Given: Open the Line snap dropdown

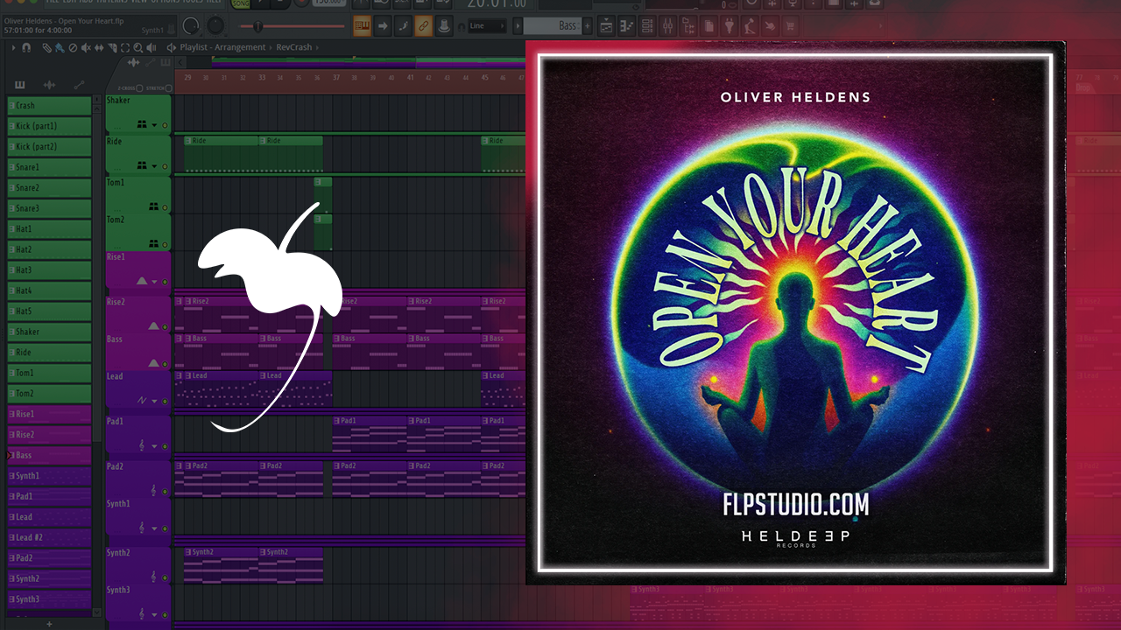Looking at the screenshot, I should pyautogui.click(x=486, y=26).
